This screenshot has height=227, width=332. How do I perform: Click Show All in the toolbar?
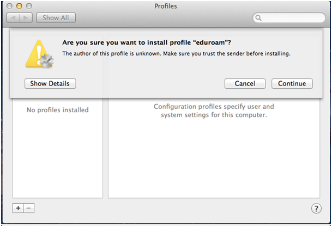[x=56, y=18]
